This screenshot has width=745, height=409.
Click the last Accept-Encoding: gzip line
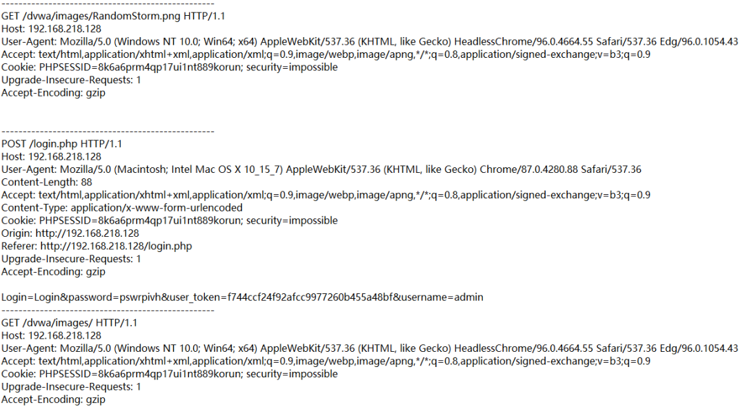tap(53, 400)
